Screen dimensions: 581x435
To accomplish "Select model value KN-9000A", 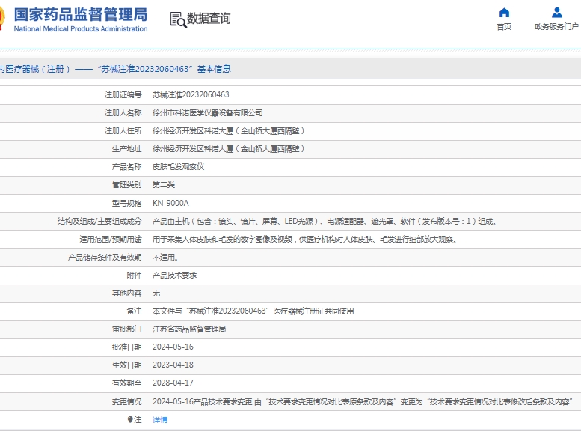I will pyautogui.click(x=170, y=203).
